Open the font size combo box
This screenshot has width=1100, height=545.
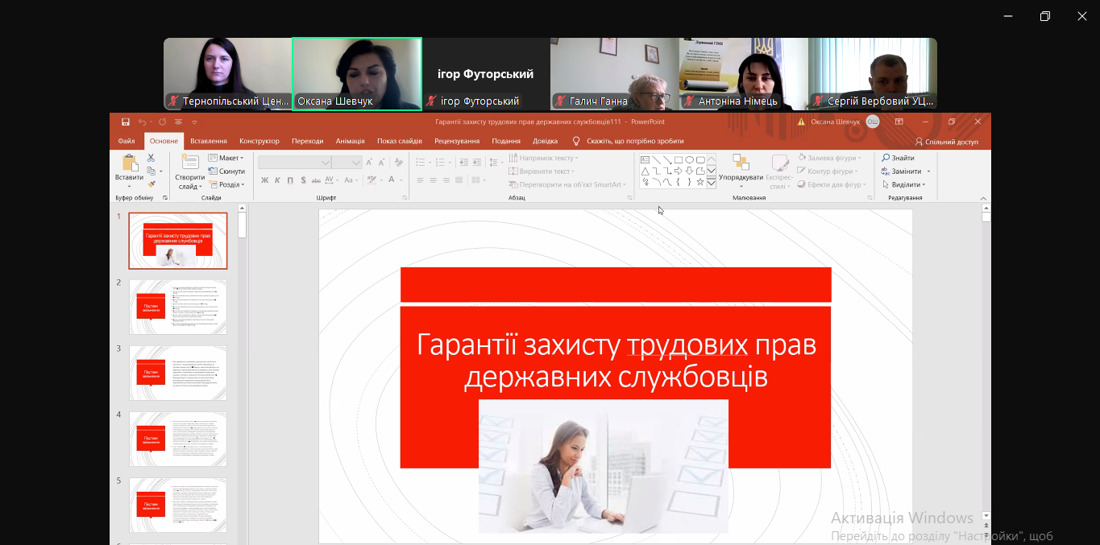[347, 162]
